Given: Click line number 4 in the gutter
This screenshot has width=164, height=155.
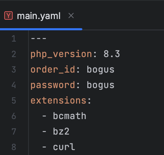Looking at the screenshot, I should point(14,85).
